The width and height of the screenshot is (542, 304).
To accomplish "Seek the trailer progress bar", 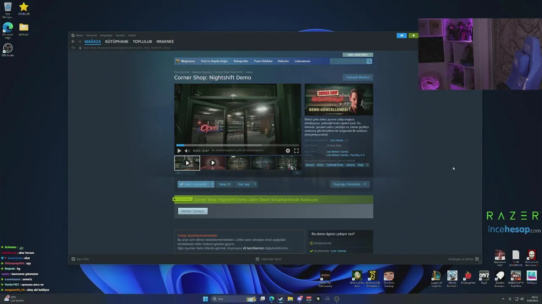I will click(x=238, y=145).
